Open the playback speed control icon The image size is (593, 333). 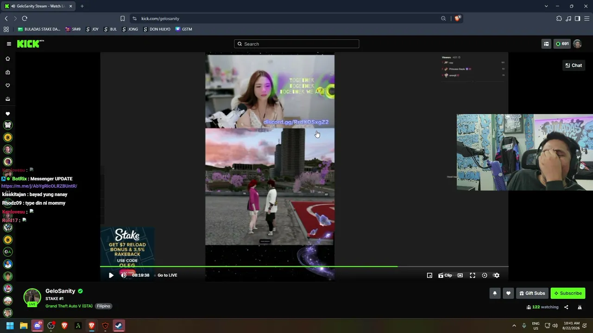coord(485,275)
